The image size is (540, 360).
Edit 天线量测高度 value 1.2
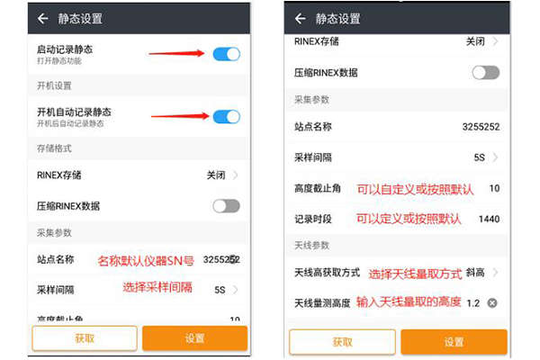click(473, 303)
